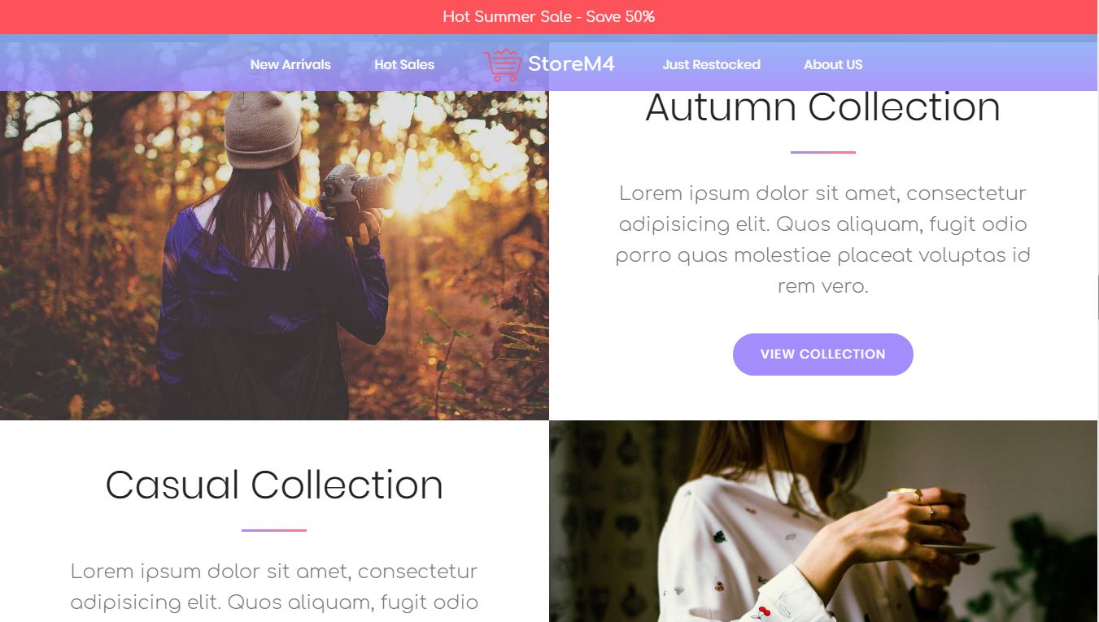Click the camera held in the photo

[x=355, y=195]
